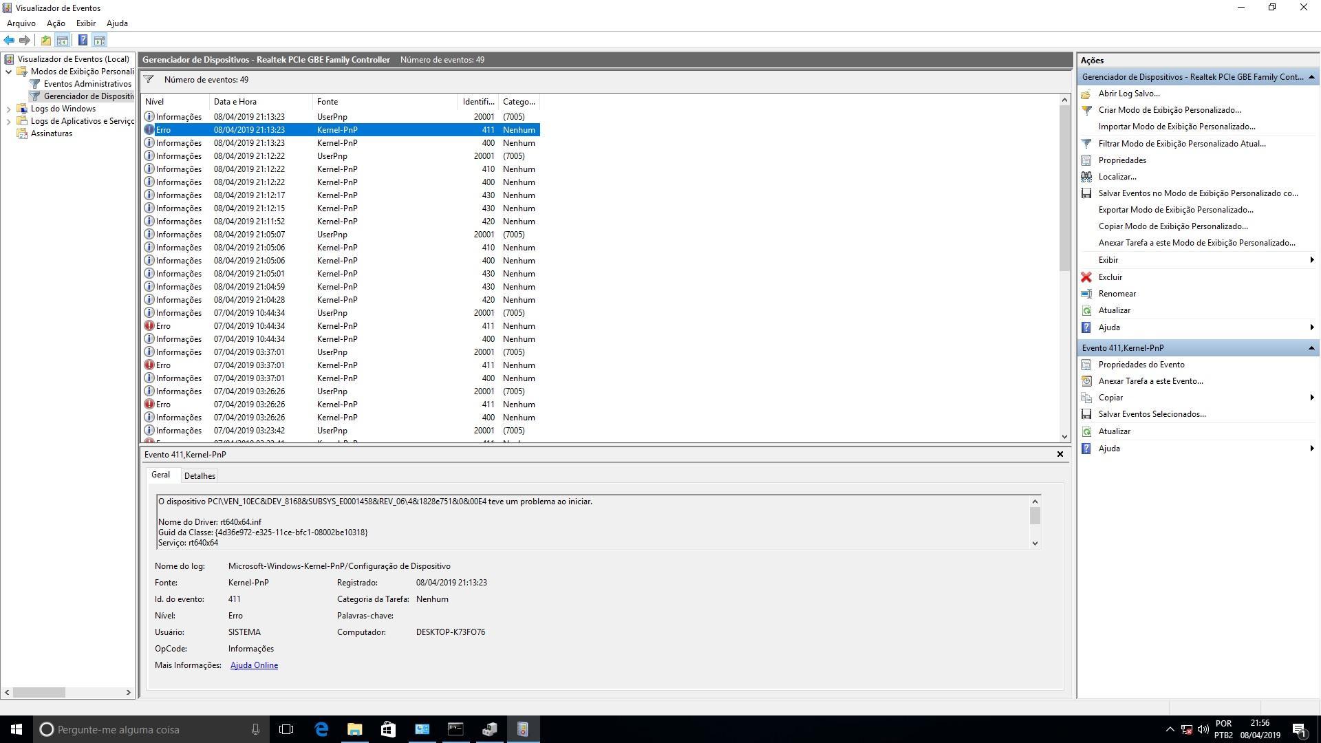The height and width of the screenshot is (743, 1321).
Task: Select Erro event at 07/04/2019 10:44:34
Action: point(341,326)
